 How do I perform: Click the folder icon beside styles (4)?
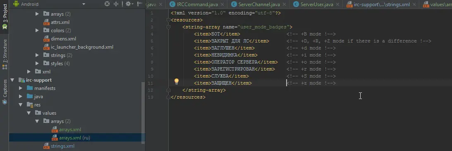point(46,63)
